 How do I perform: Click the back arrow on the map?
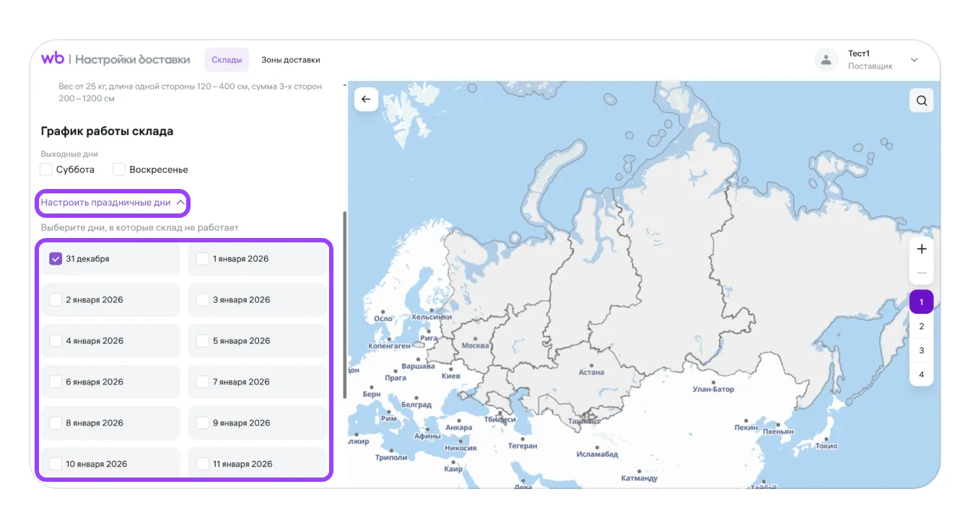(366, 100)
